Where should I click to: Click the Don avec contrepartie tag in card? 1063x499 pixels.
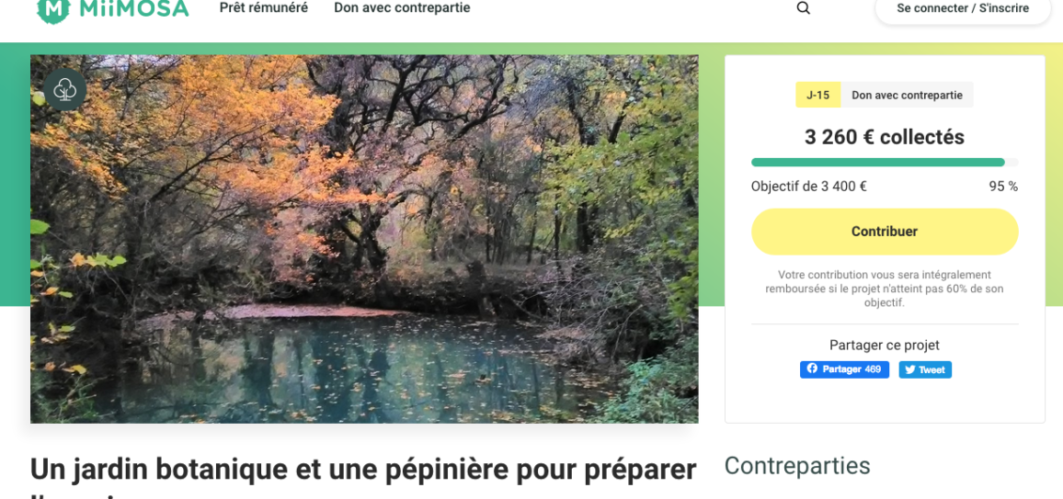point(907,96)
